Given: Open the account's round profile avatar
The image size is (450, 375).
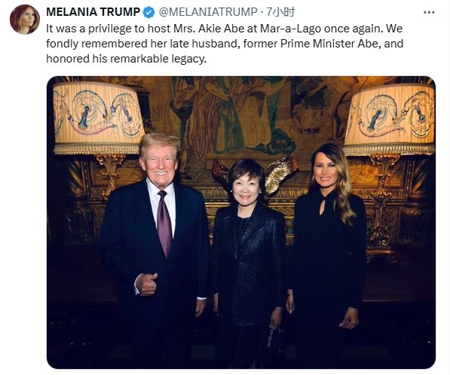Looking at the screenshot, I should pos(25,20).
